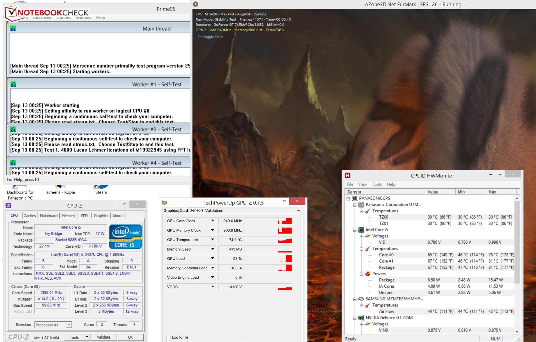
Task: Click the GPU Load graph in GPU-Z
Action: point(268,258)
